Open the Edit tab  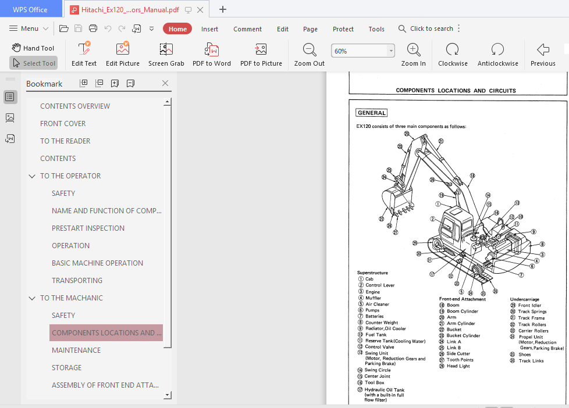coord(283,29)
